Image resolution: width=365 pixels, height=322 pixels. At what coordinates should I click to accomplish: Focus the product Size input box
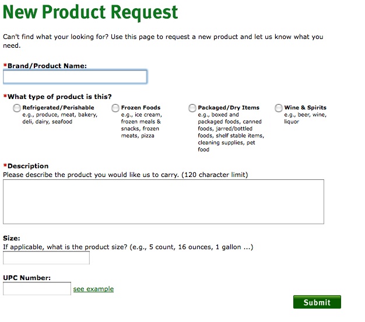[47, 258]
